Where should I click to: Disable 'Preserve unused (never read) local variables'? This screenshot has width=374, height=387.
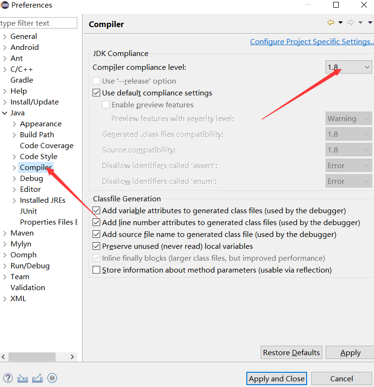[96, 246]
